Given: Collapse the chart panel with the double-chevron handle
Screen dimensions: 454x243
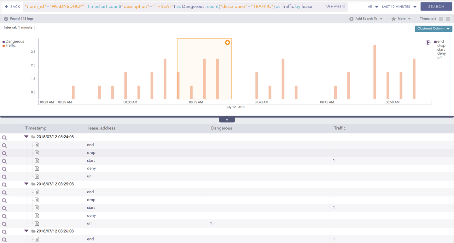Looking at the screenshot, I should click(x=227, y=119).
